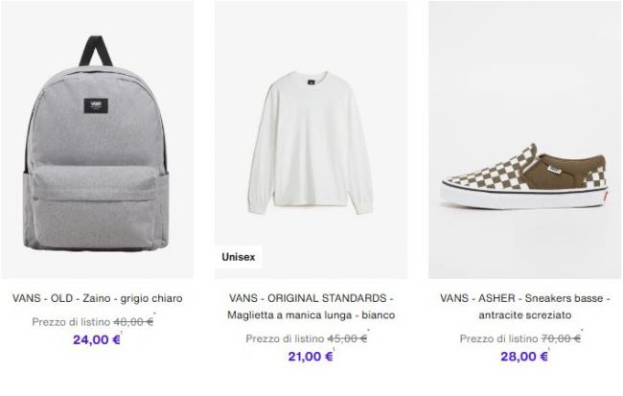Click the Vans logo patch on backpack
The width and height of the screenshot is (623, 396).
pyautogui.click(x=96, y=105)
